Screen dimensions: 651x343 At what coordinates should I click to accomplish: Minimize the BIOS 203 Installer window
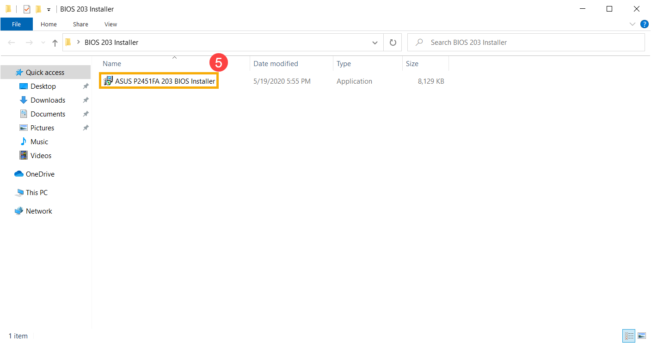pyautogui.click(x=582, y=9)
